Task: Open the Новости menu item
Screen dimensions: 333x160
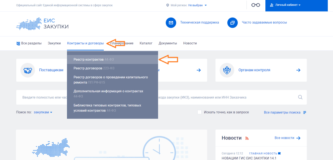Action: (190, 43)
